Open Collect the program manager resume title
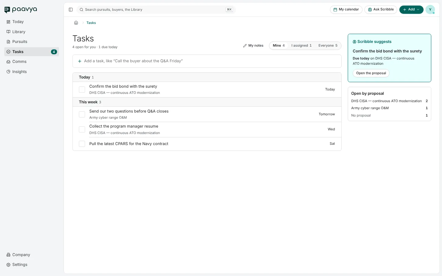442x276 pixels. 124,126
